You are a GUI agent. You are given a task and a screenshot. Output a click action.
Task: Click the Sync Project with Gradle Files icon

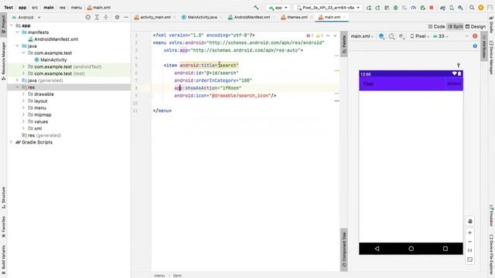(442, 8)
